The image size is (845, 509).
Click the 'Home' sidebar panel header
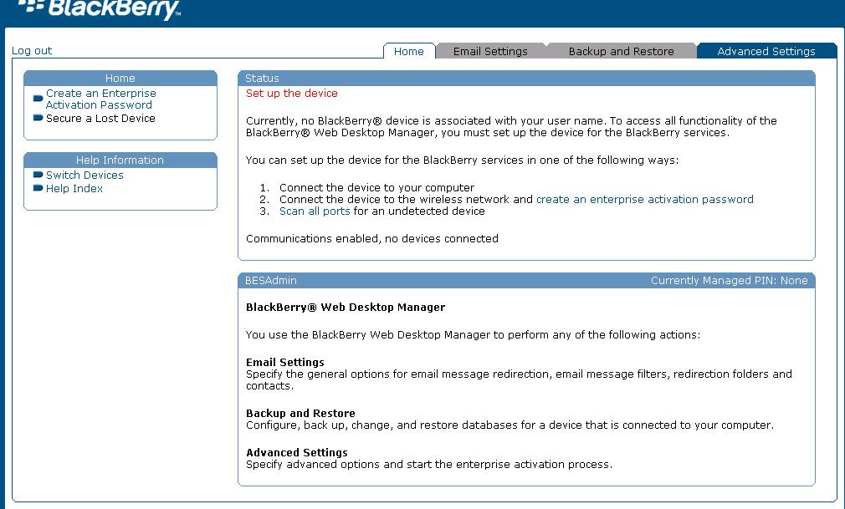[120, 78]
